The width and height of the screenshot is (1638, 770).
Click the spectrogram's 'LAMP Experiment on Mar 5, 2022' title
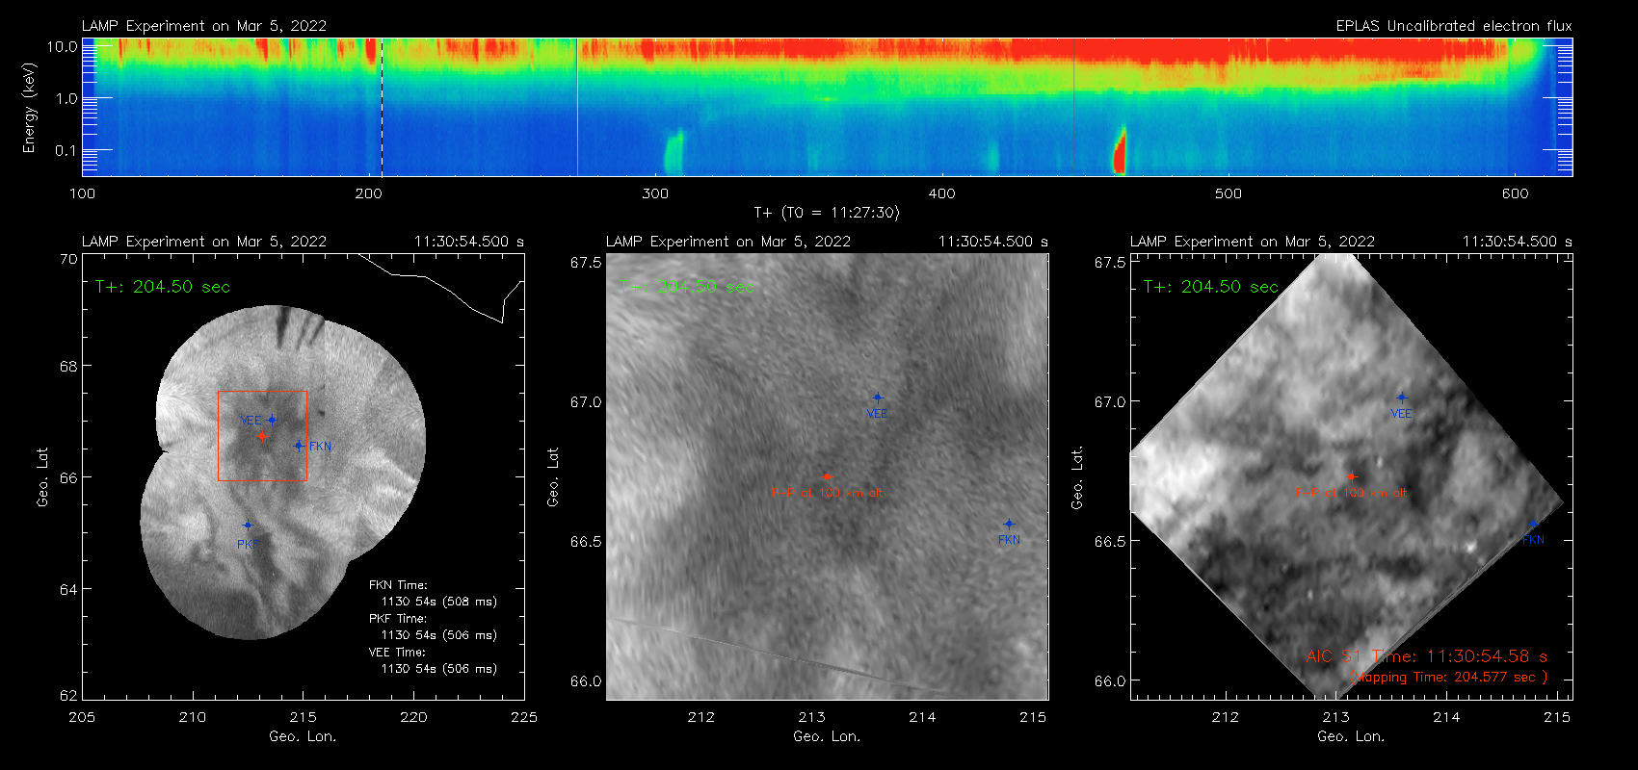point(204,26)
